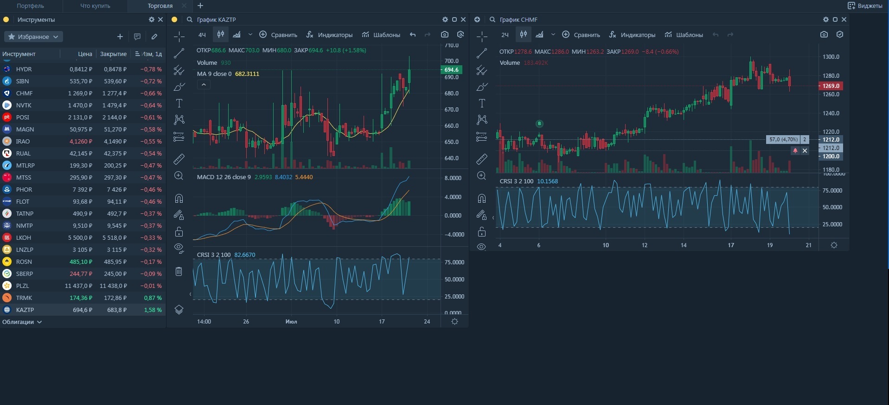Select ruler measure tool in KAZTP chart
The height and width of the screenshot is (405, 889).
point(179,159)
